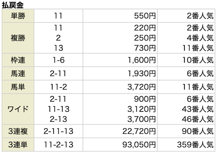Click the 3,720円 payout amount

[x=142, y=86]
